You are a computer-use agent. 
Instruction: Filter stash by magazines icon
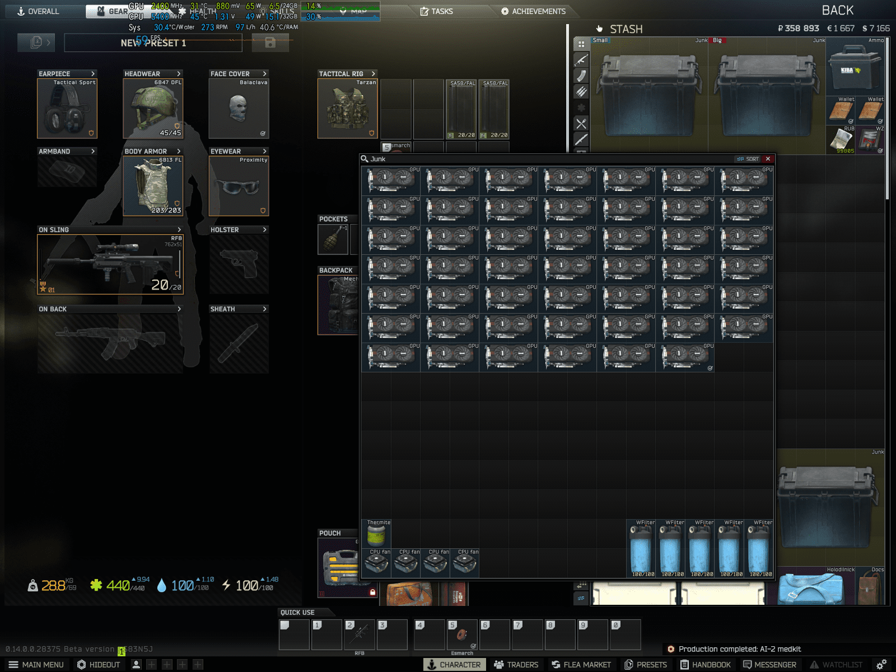click(581, 76)
